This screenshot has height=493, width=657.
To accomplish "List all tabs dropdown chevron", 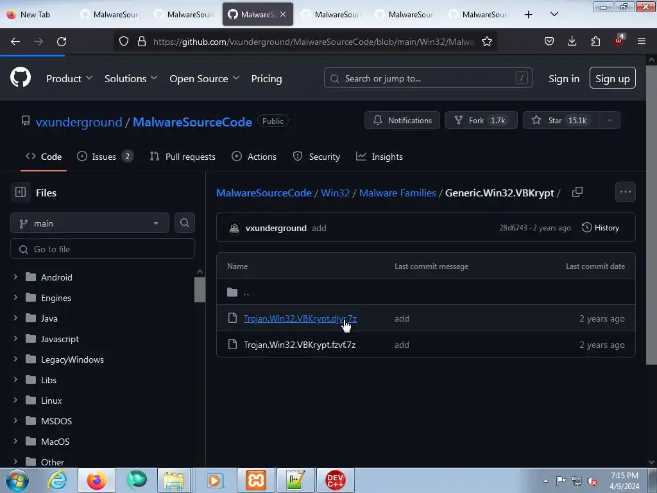I will [554, 14].
